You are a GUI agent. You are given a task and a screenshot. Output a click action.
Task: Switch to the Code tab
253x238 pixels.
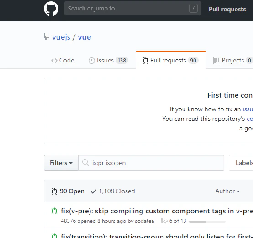coord(63,61)
